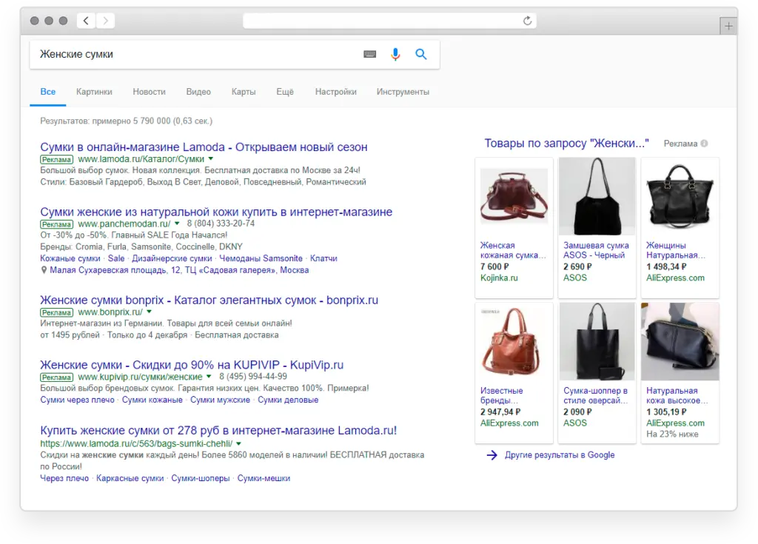Open Сумки женские из натуральной кожи result
Image resolution: width=758 pixels, height=544 pixels.
tap(216, 212)
